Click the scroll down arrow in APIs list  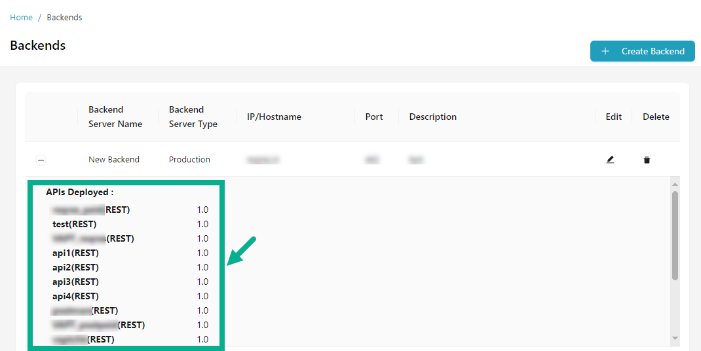click(x=675, y=338)
